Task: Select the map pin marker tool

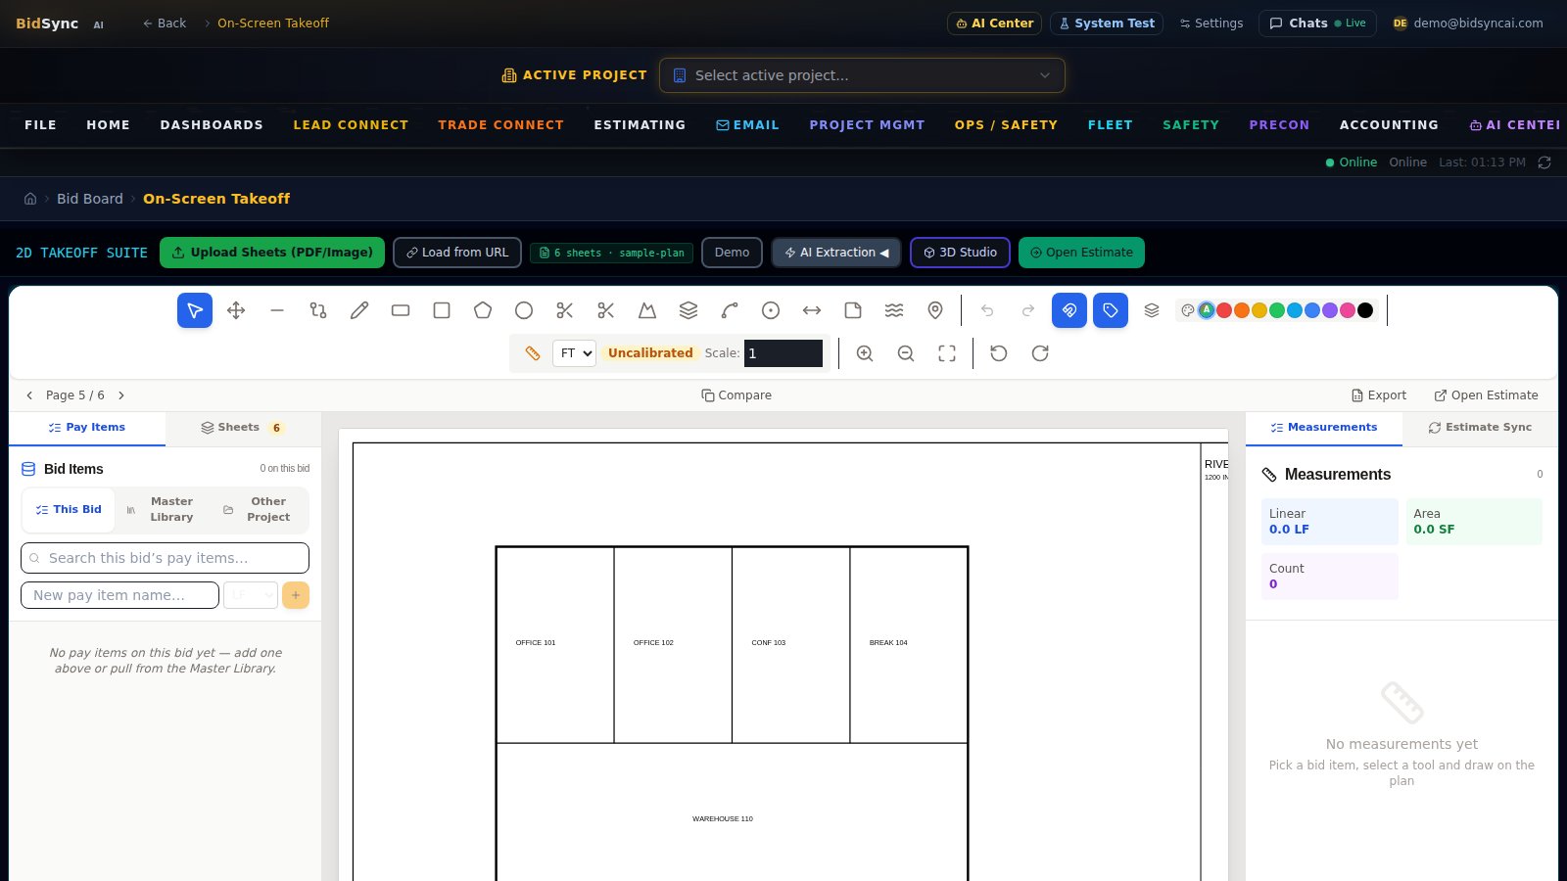Action: (x=935, y=310)
